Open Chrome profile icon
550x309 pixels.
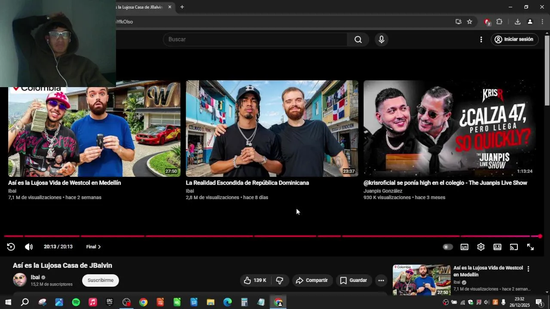[530, 21]
